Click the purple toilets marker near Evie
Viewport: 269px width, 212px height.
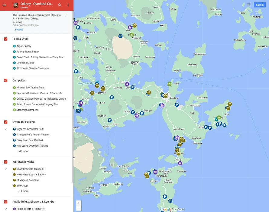(x=130, y=27)
